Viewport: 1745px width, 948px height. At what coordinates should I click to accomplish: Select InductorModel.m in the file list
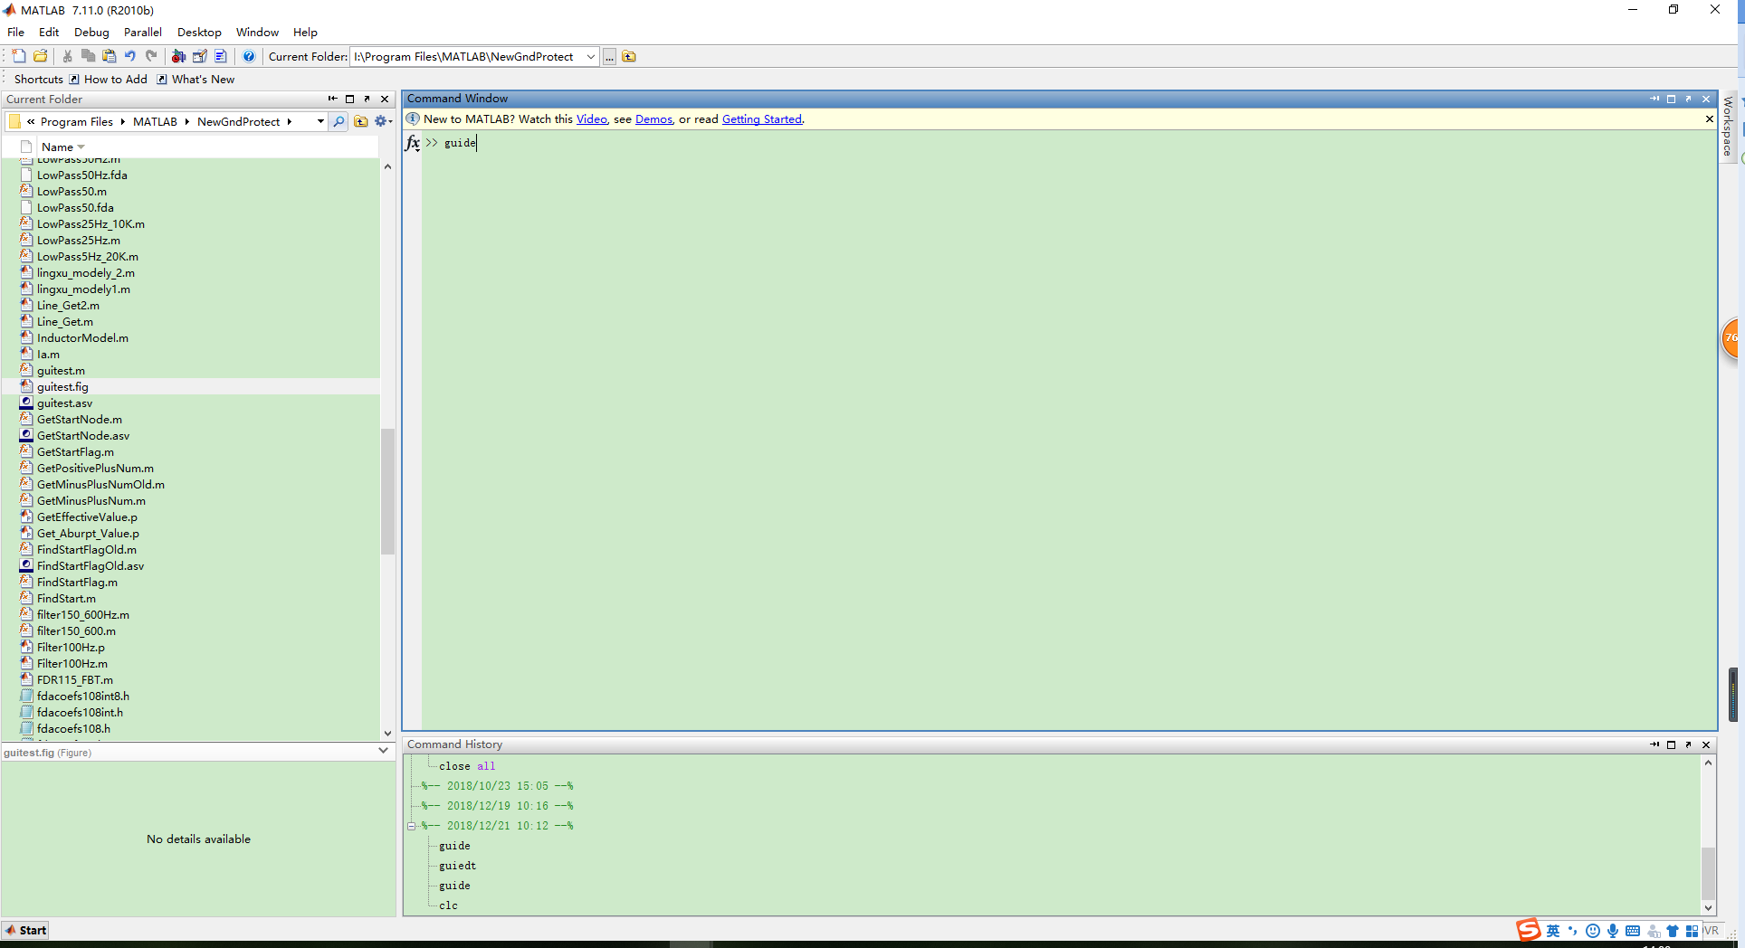(82, 338)
